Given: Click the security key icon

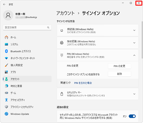Looking at the screenshot, I should [62, 94].
